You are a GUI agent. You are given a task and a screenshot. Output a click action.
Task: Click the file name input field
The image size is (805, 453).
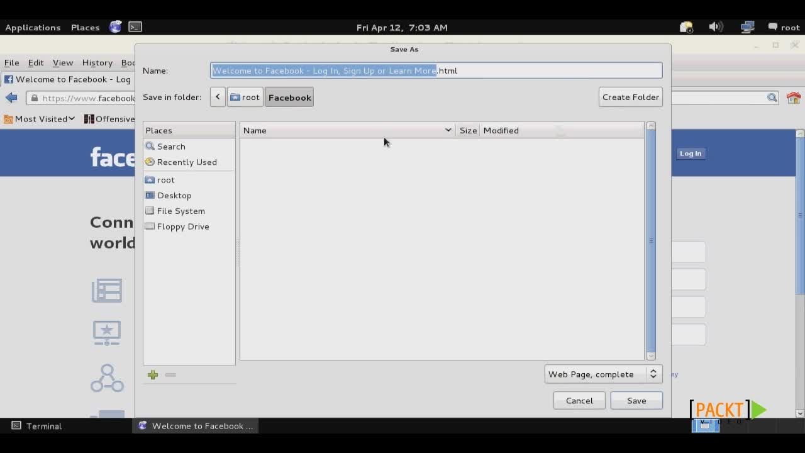click(x=436, y=70)
